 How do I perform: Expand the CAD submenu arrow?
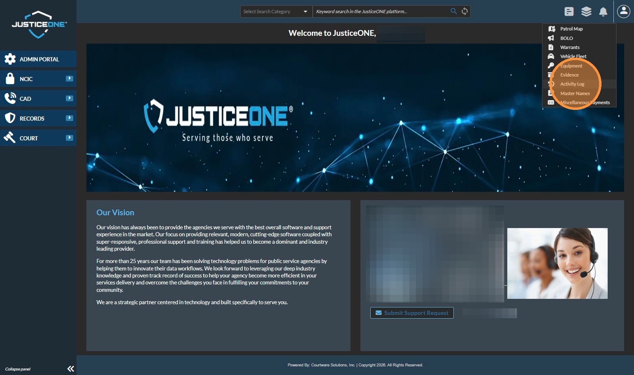[70, 98]
